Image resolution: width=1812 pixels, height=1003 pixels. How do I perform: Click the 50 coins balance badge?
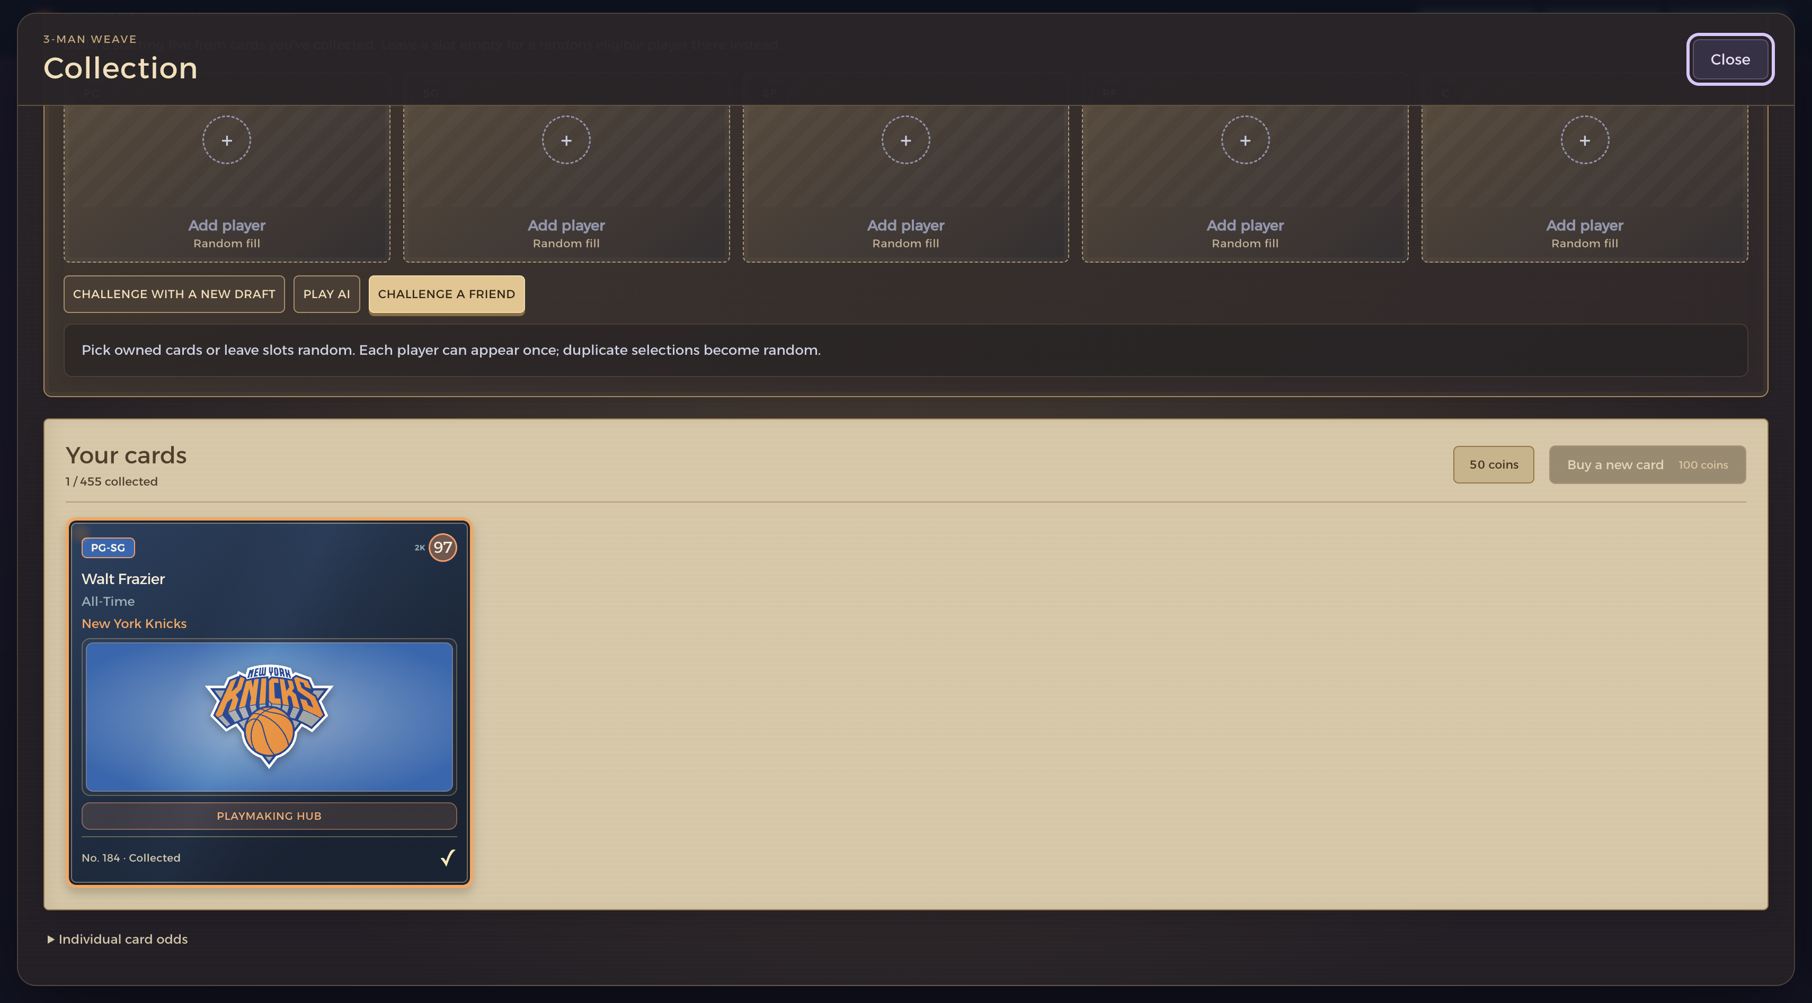(x=1494, y=464)
